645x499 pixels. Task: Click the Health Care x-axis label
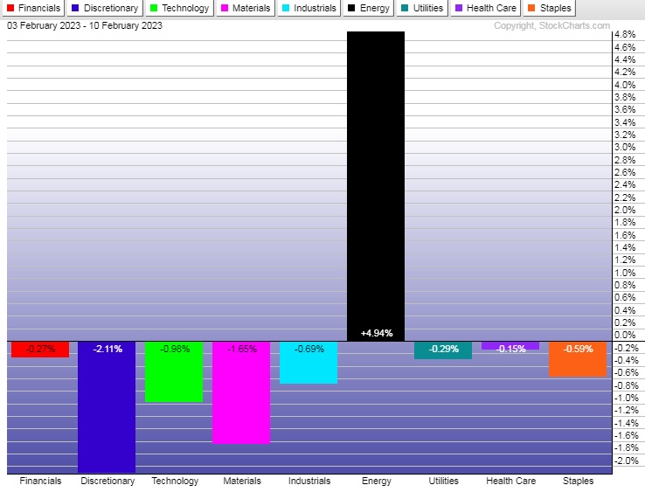pyautogui.click(x=511, y=481)
